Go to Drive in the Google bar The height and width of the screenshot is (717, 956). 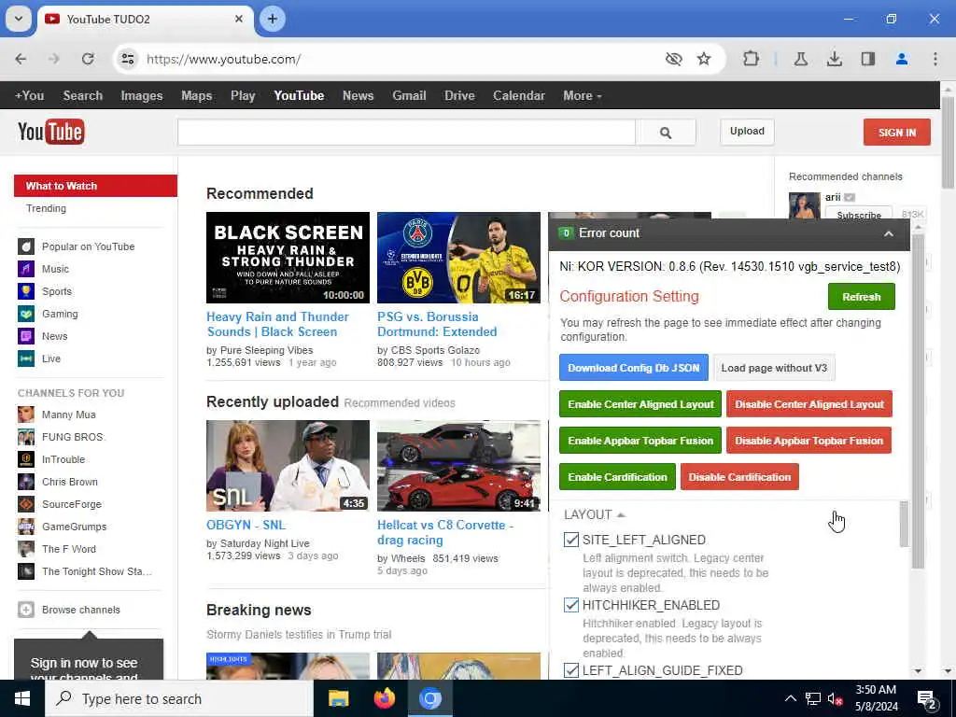pos(459,96)
